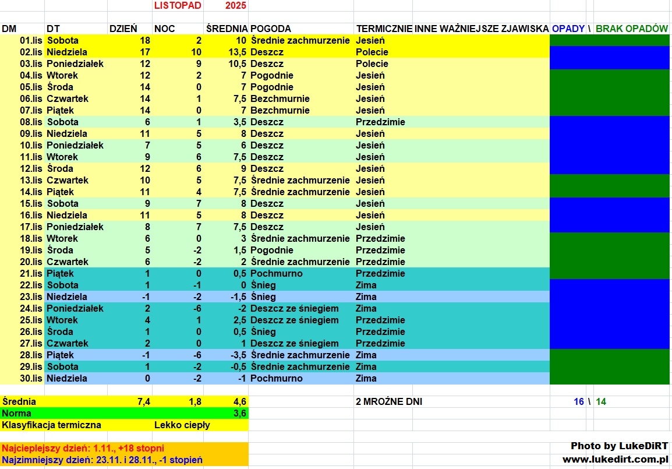
Task: Select the Norma value 3,6 cell
Action: (239, 413)
